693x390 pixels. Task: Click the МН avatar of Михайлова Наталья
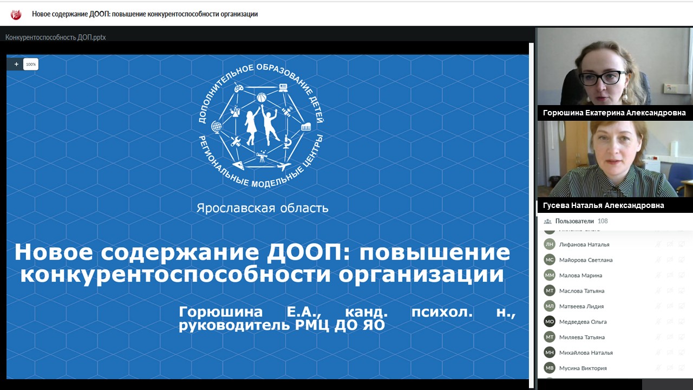(550, 353)
